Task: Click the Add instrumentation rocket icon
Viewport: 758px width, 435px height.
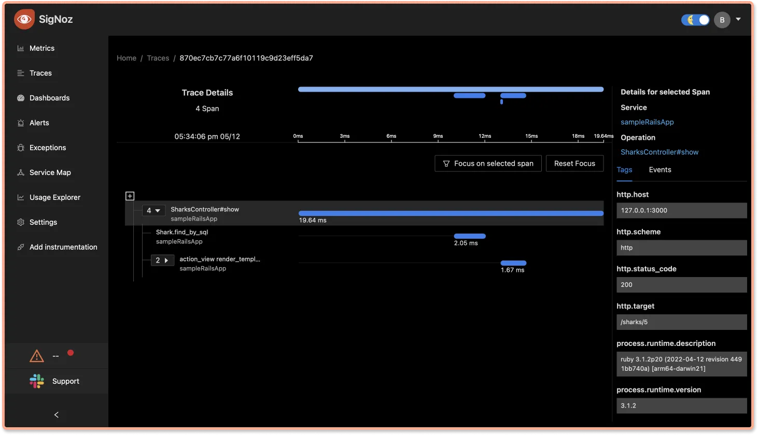Action: [21, 247]
